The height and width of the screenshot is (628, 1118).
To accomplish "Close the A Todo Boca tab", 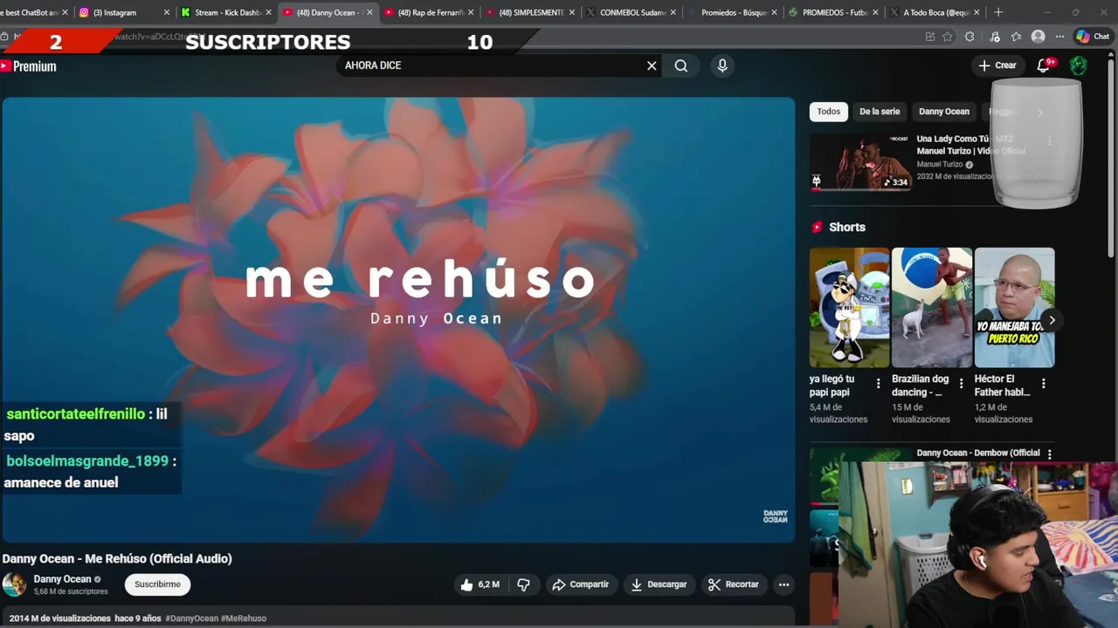I will point(977,12).
